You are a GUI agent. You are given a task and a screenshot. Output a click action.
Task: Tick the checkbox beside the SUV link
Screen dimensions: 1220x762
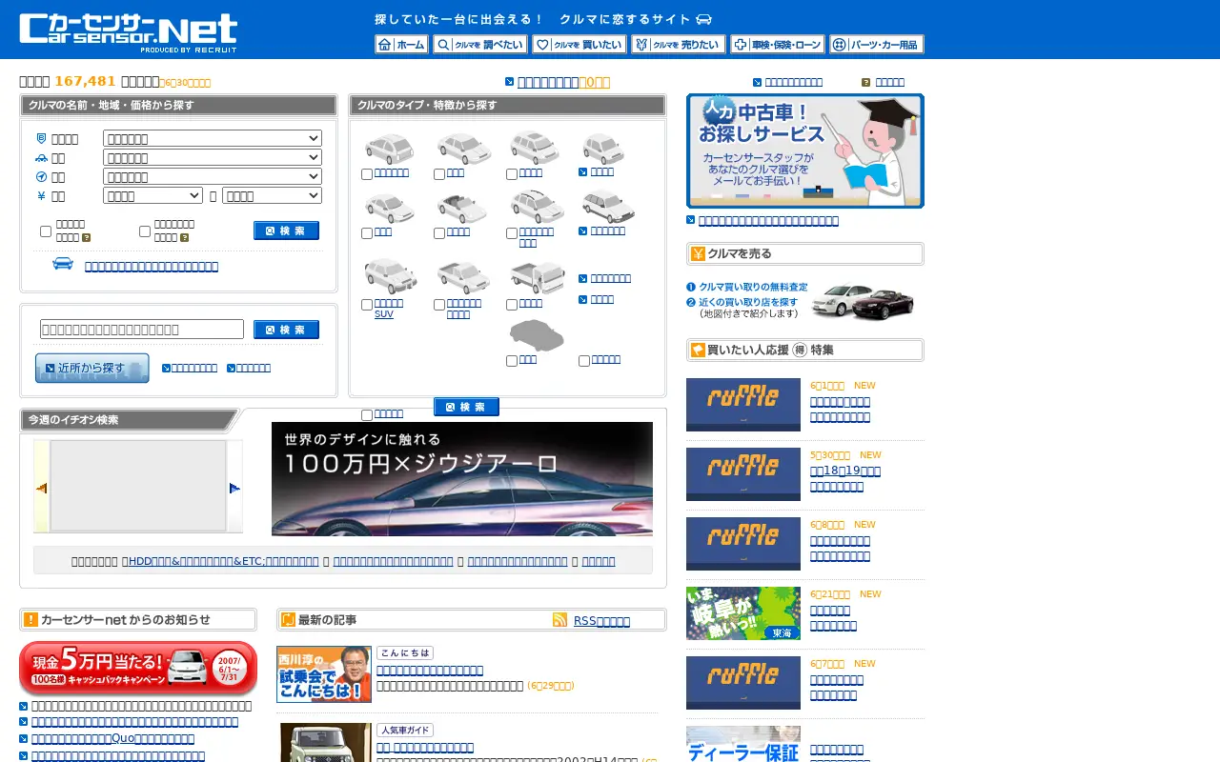[x=367, y=305]
